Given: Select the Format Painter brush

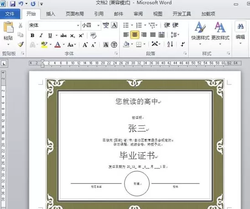Looking at the screenshot, I should tap(21, 44).
